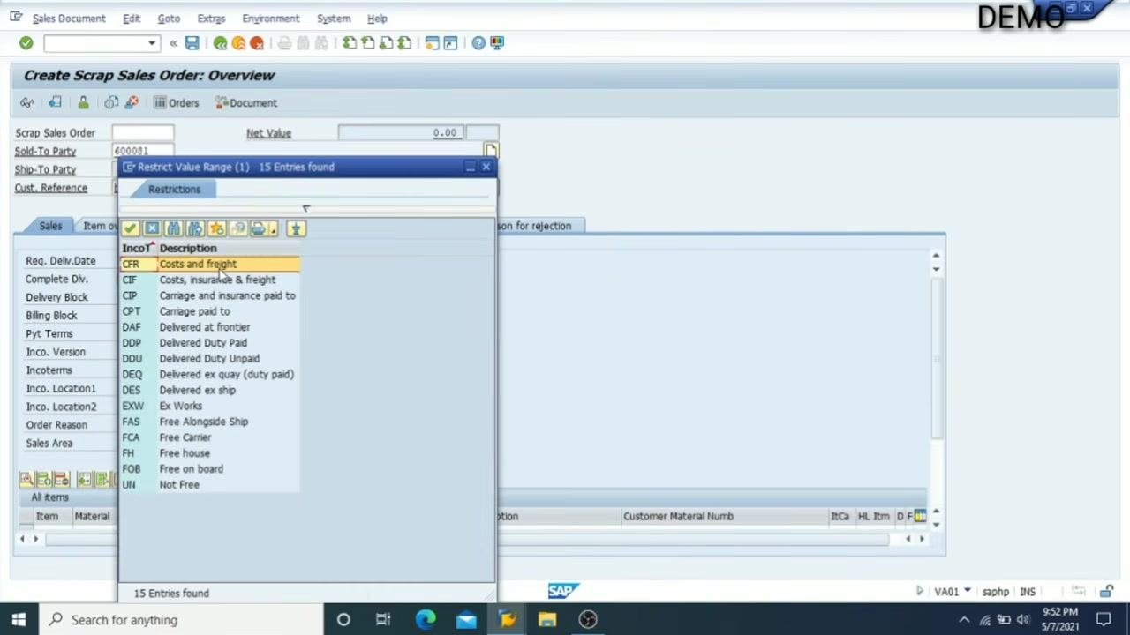Select the DDU Delivered Duty Unpaid row

click(x=210, y=359)
